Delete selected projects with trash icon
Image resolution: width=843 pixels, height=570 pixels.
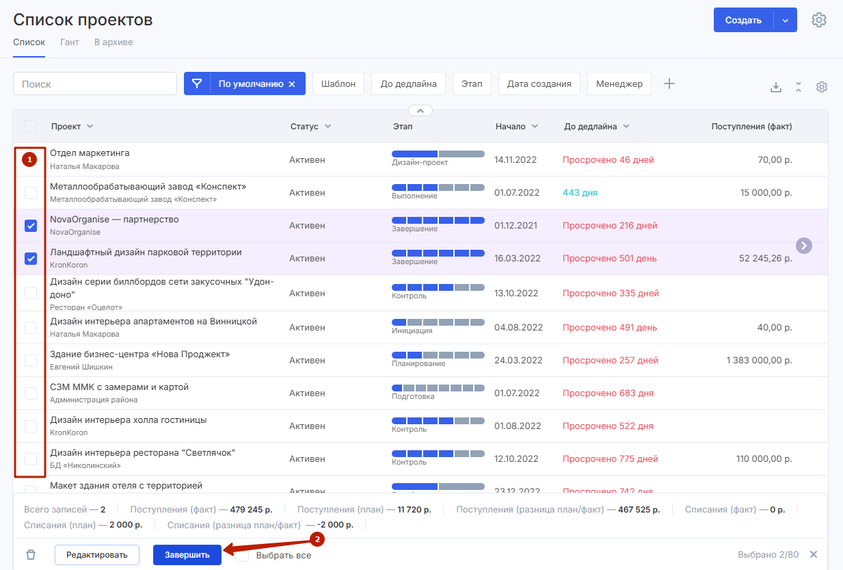[31, 555]
